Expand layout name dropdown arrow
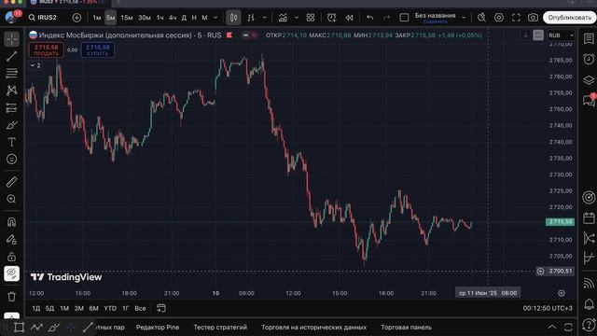 pyautogui.click(x=464, y=18)
